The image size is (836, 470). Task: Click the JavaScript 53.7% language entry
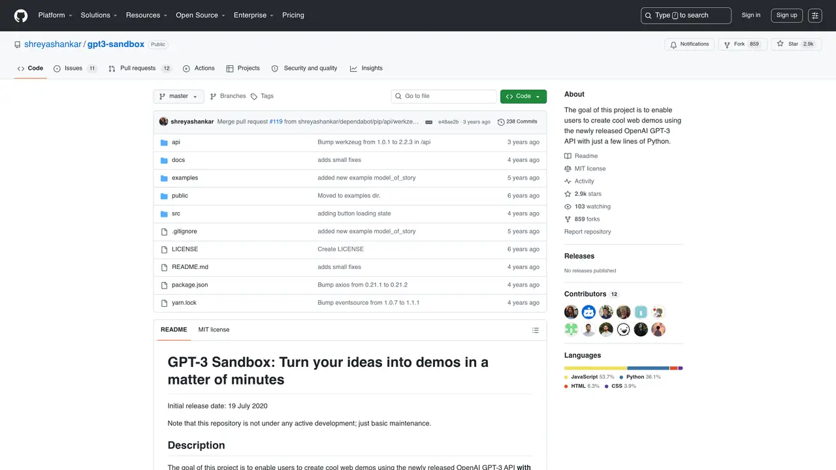click(x=589, y=377)
